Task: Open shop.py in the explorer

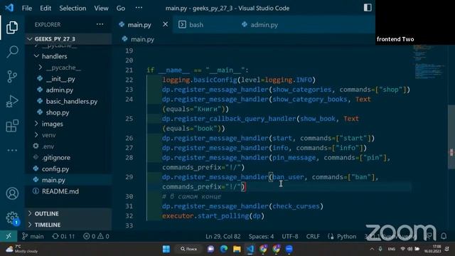Action: point(57,112)
